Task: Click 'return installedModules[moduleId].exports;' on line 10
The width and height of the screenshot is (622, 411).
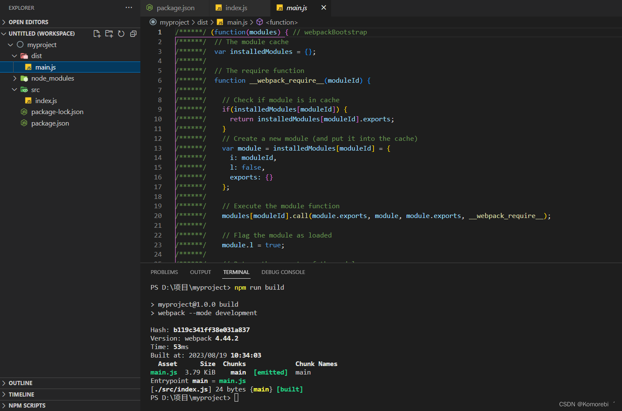Action: tap(312, 119)
